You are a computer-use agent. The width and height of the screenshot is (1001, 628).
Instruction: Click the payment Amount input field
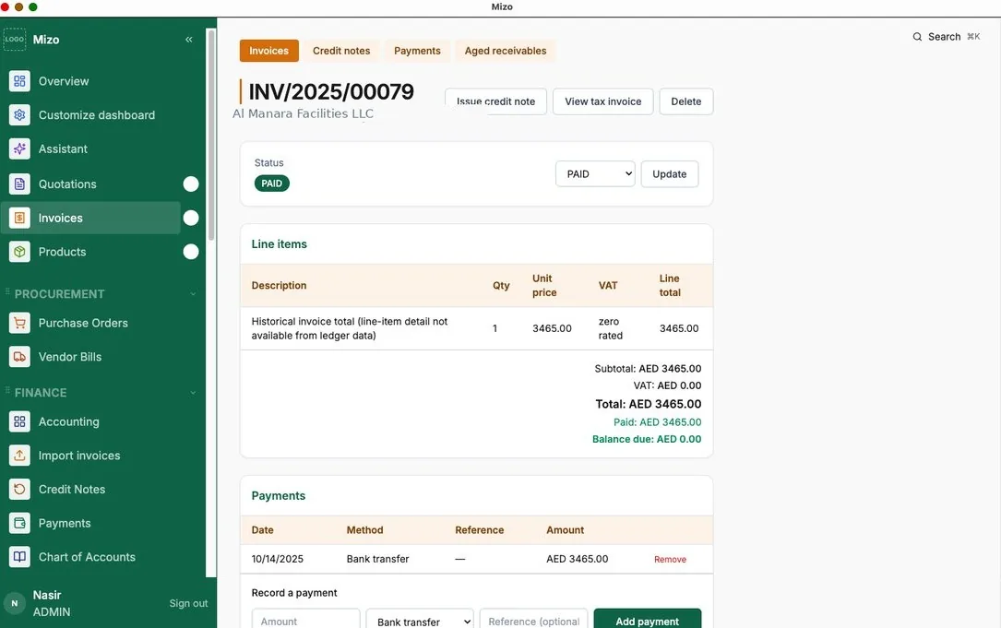click(305, 621)
